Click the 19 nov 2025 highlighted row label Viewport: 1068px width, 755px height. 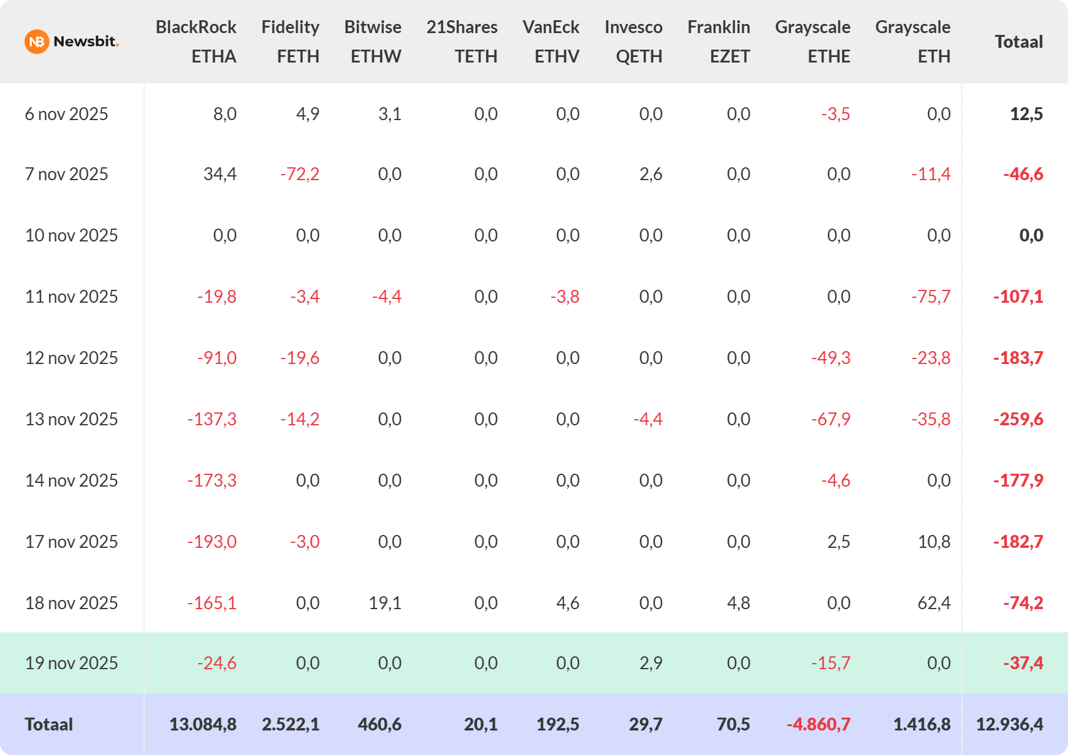(71, 663)
